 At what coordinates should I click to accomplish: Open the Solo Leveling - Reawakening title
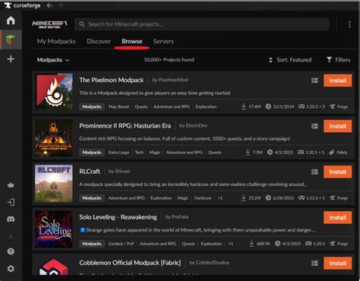coord(118,217)
